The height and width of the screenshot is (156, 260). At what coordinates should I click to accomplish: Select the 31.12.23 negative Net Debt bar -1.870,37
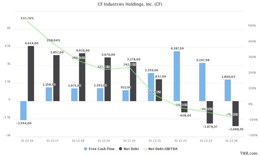(x=210, y=112)
